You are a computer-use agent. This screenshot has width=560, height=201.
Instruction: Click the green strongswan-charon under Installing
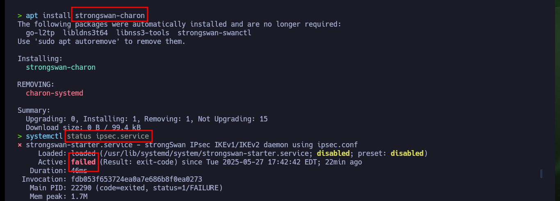point(61,67)
